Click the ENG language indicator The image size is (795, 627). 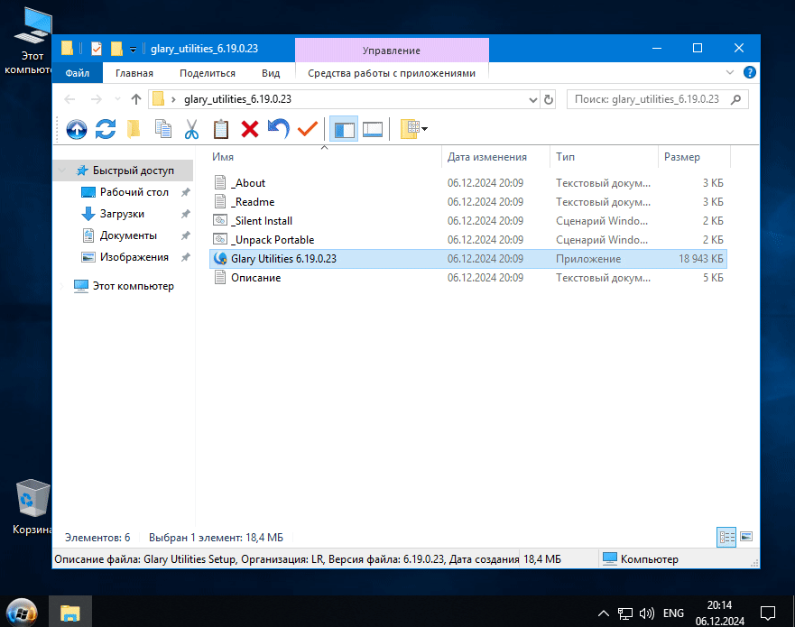673,613
